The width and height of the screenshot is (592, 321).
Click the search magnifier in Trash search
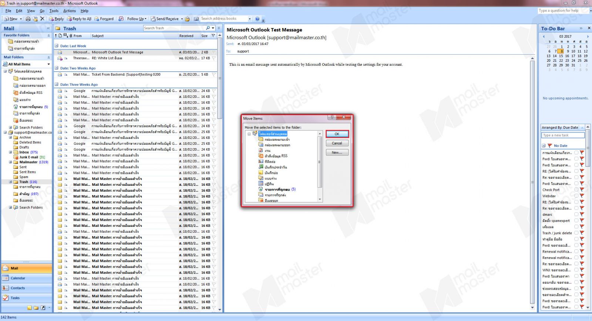coord(208,28)
